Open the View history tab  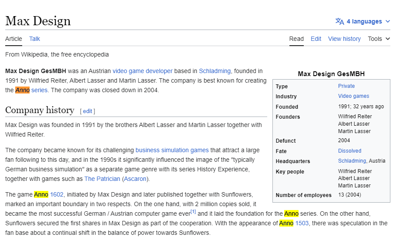point(344,39)
